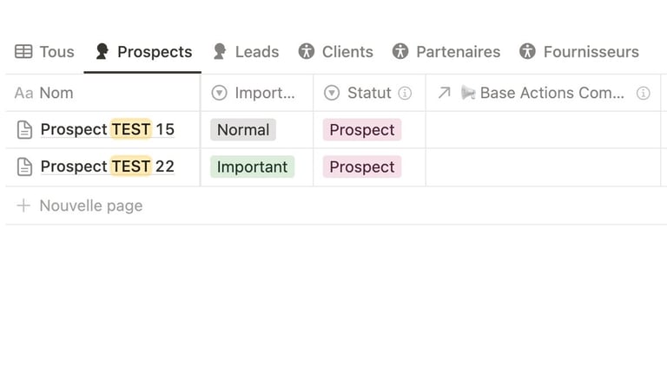
Task: Click page icon of Prospect TEST 15
Action: coord(24,129)
